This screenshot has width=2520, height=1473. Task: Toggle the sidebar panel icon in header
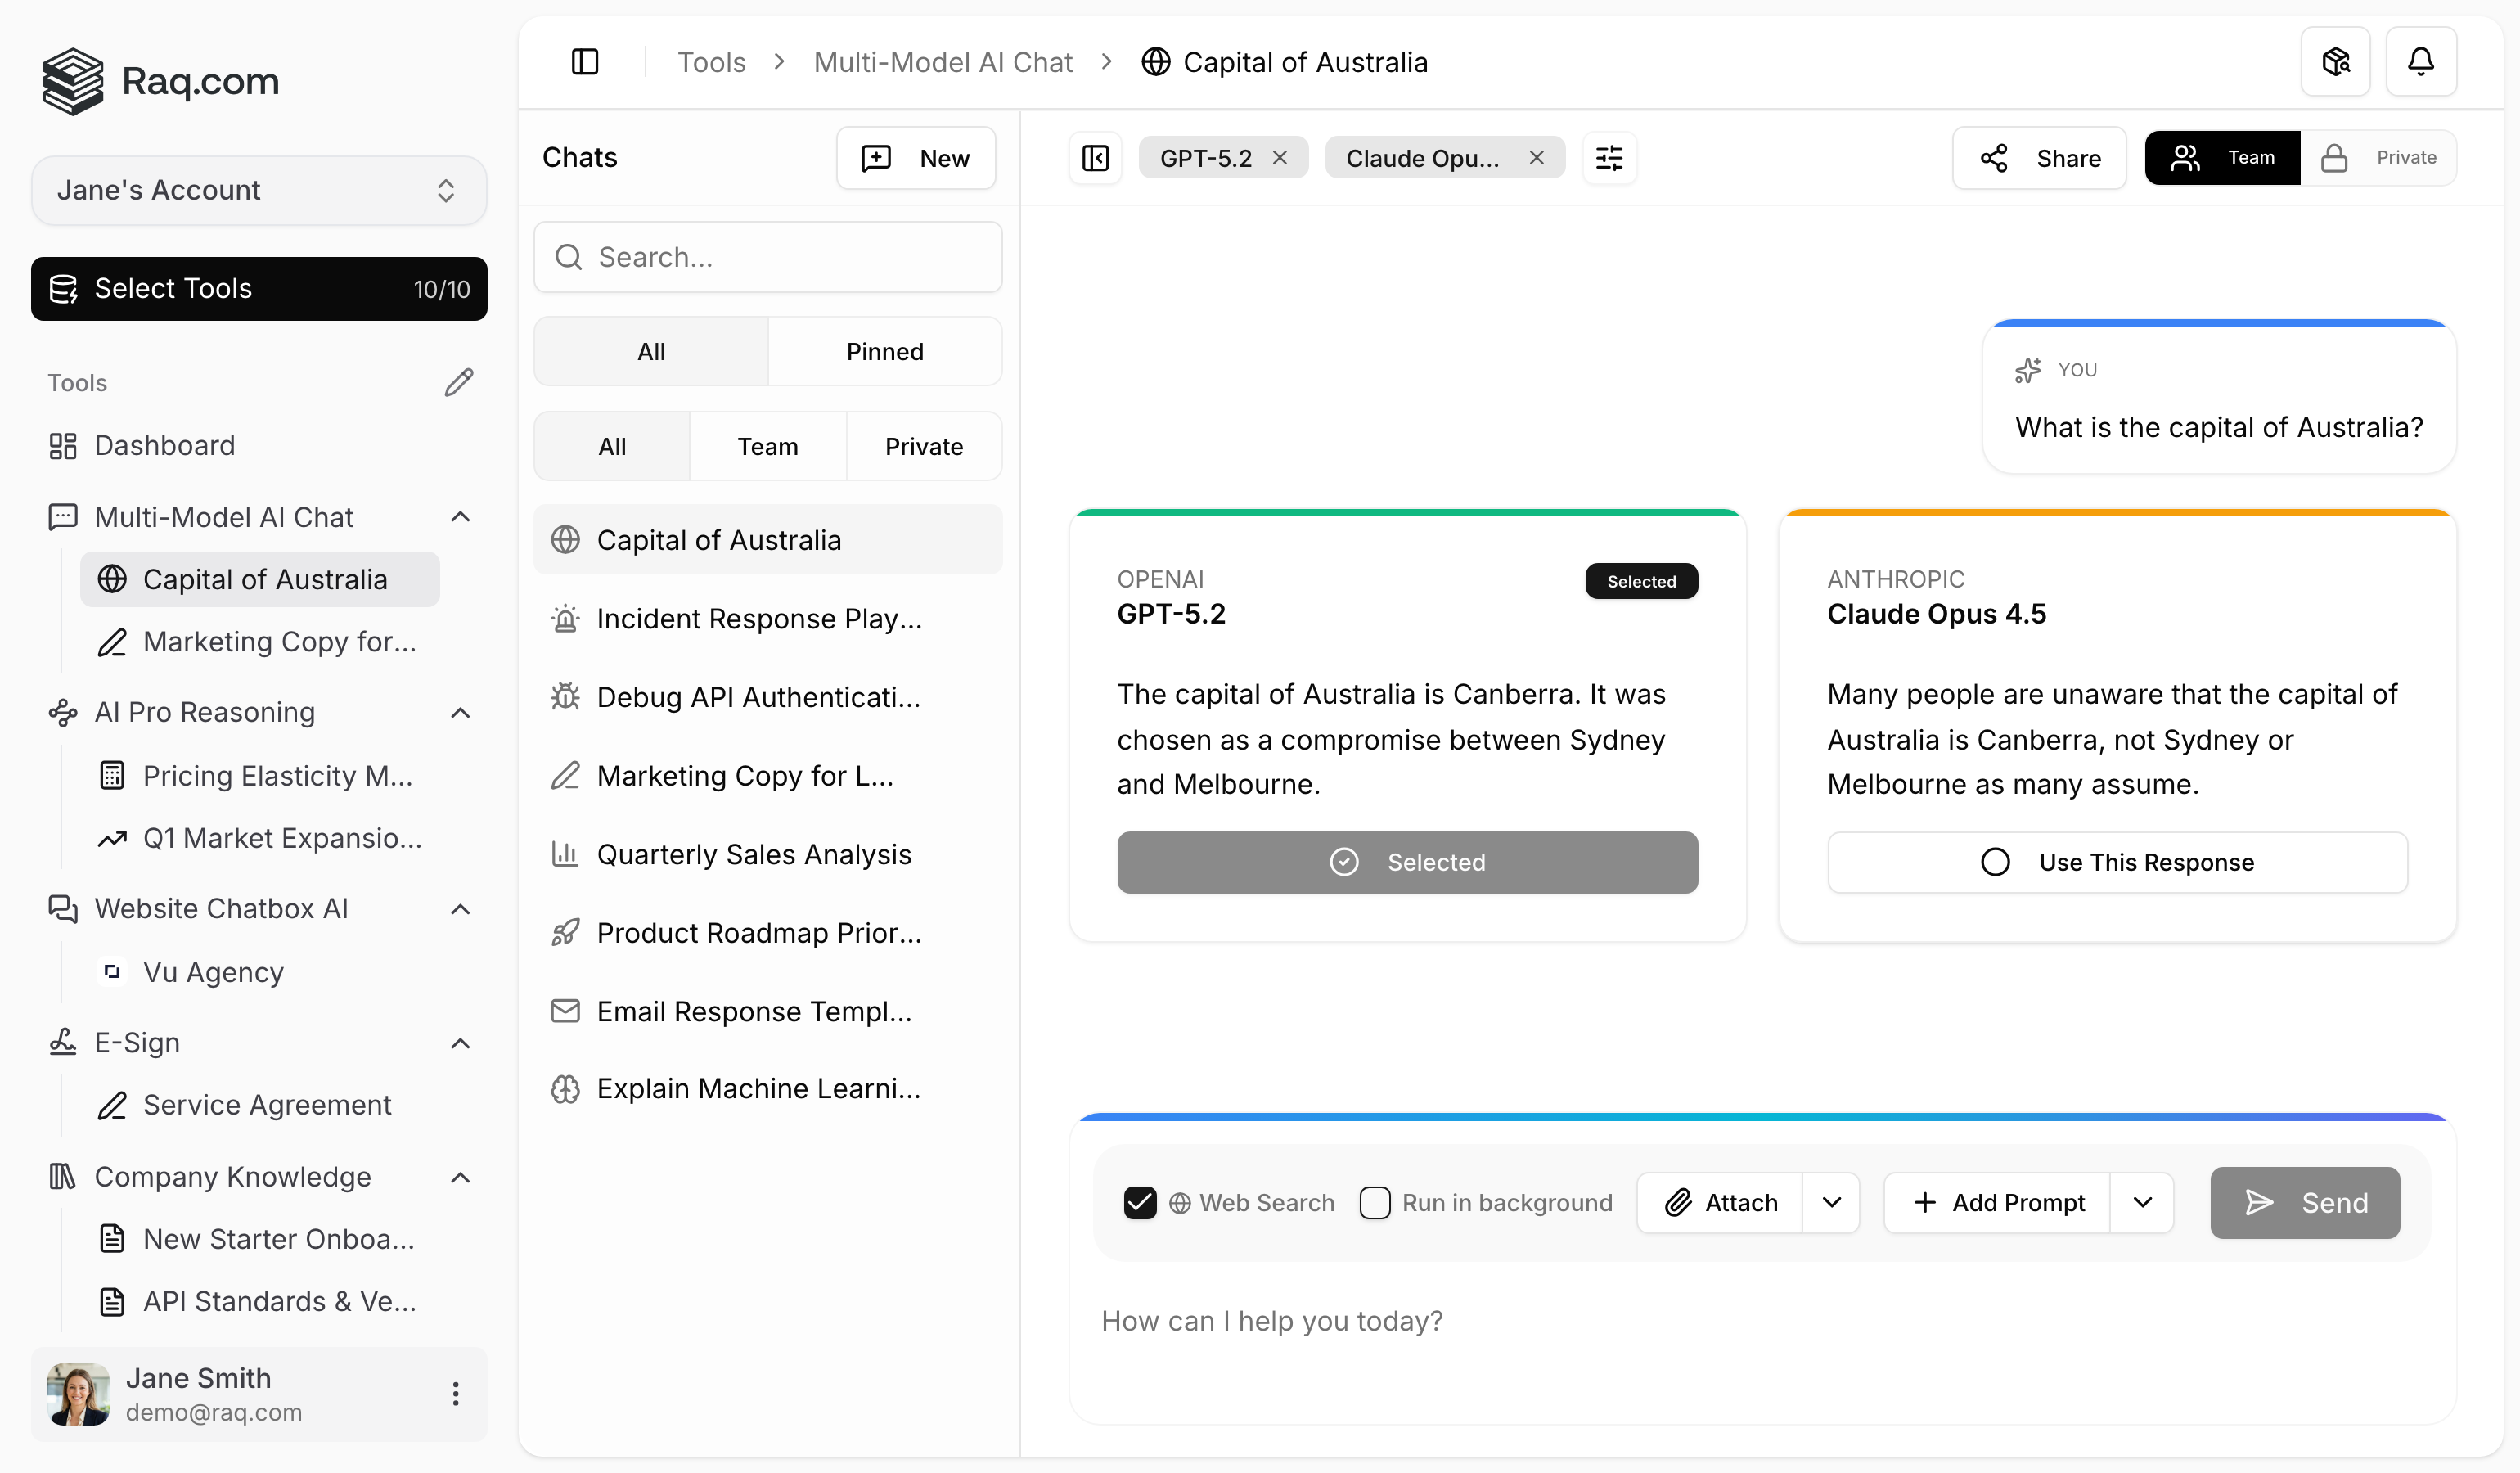(585, 62)
